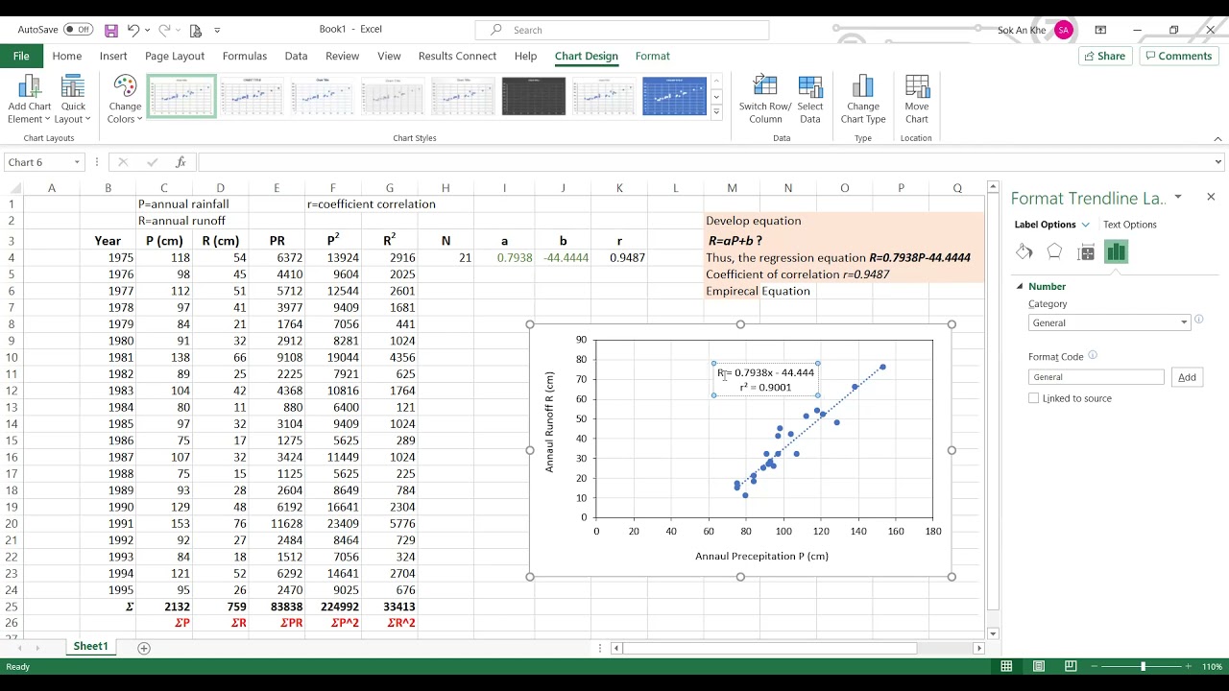The image size is (1229, 691).
Task: Select the Sheet1 tab
Action: 91,646
